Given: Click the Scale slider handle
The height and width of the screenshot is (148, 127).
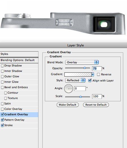Looking at the screenshot, I should pos(80,97).
